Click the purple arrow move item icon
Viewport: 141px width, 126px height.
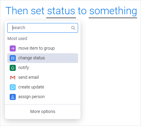pyautogui.click(x=13, y=48)
